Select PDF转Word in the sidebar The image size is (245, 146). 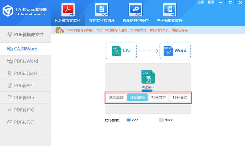(x=26, y=61)
